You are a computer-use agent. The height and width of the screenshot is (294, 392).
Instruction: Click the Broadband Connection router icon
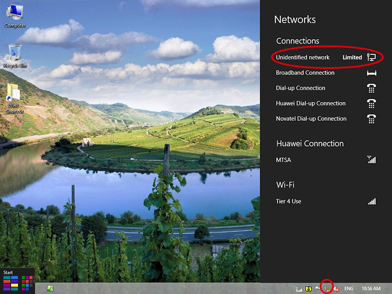(371, 73)
